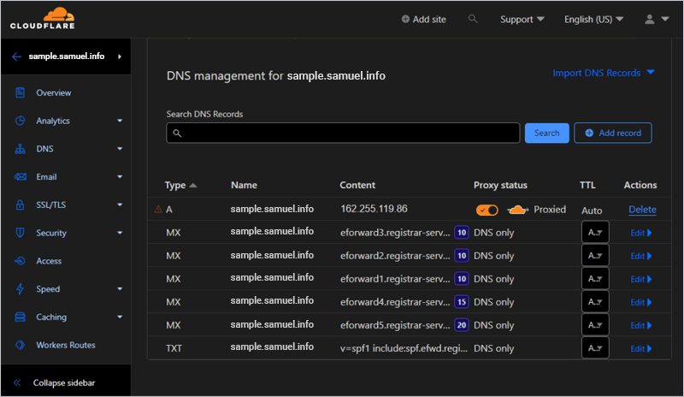Screen dimensions: 684x397
Task: Open TTL dropdown for eforward3 MX record
Action: coord(595,233)
